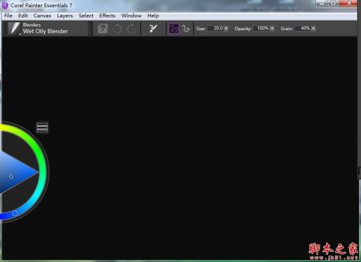Open the Select menu
The height and width of the screenshot is (262, 361).
click(x=86, y=16)
